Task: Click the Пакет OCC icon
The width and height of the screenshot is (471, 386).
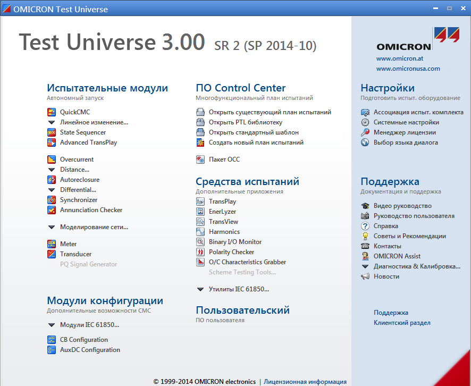Action: tap(200, 159)
